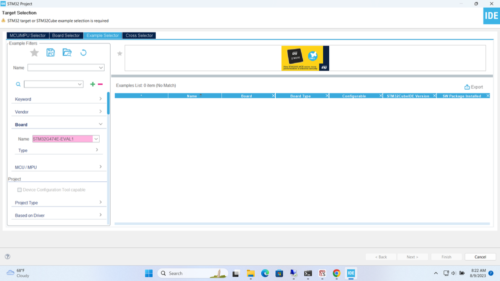The width and height of the screenshot is (500, 281).
Task: Click the examples list horizontal scrollbar
Action: pos(302,223)
